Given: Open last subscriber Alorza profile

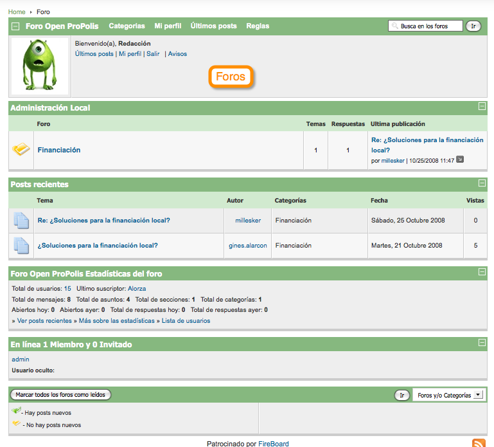Looking at the screenshot, I should (x=137, y=288).
